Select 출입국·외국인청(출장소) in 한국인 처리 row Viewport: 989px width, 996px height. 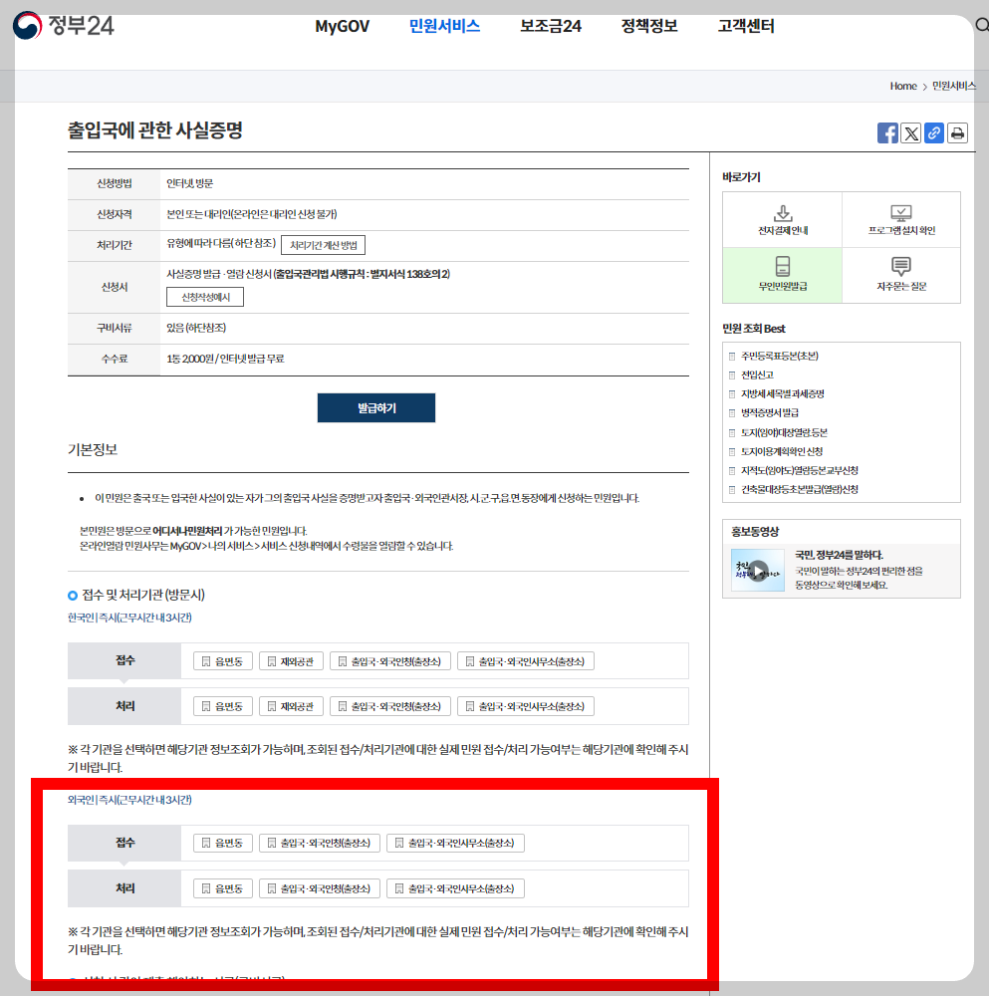click(x=390, y=706)
